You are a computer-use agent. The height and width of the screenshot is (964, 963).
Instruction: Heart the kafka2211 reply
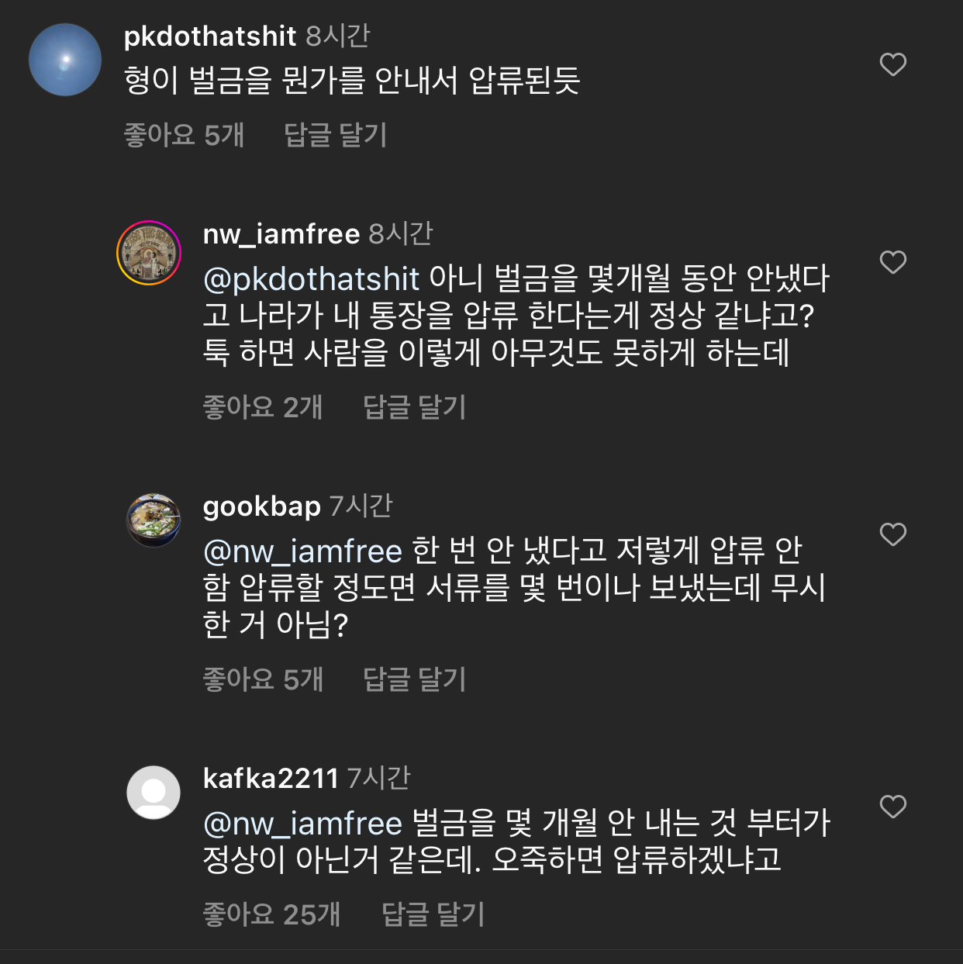click(892, 807)
